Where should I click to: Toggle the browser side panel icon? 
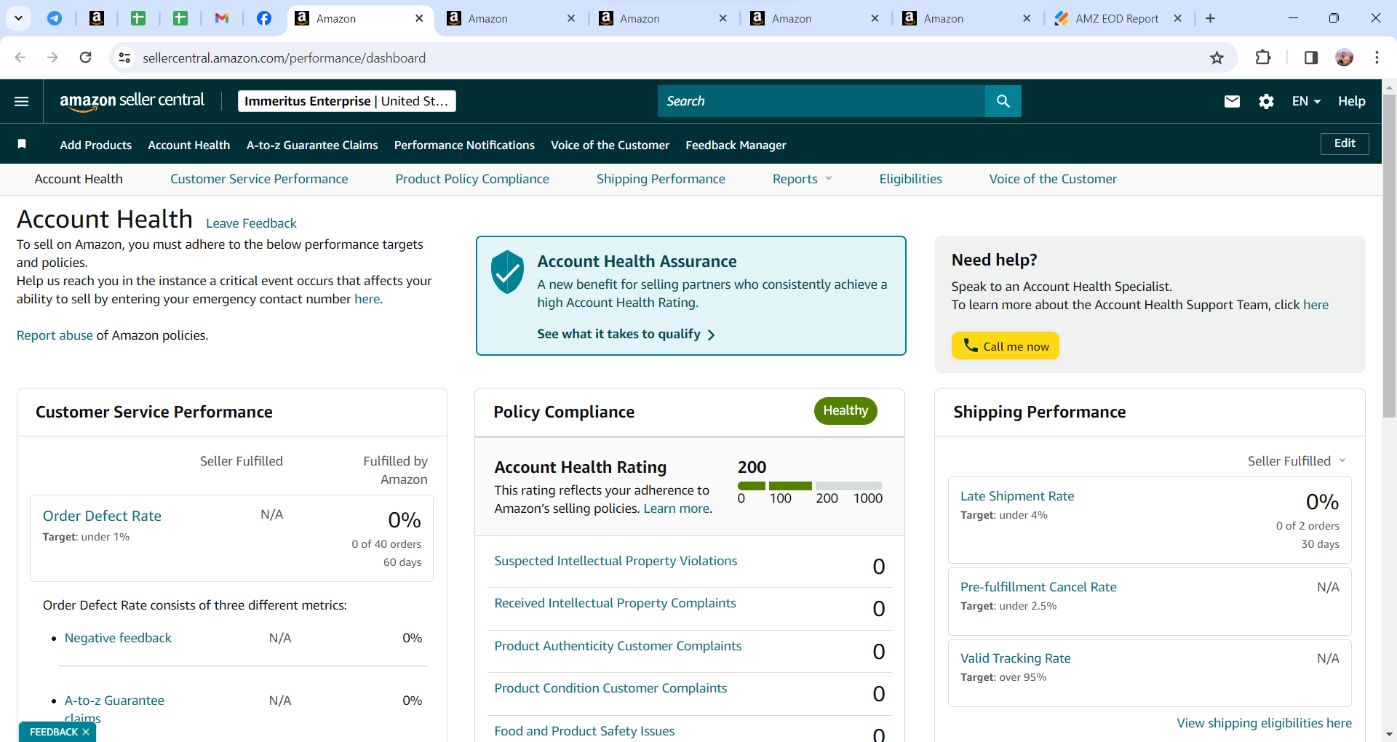pyautogui.click(x=1311, y=57)
